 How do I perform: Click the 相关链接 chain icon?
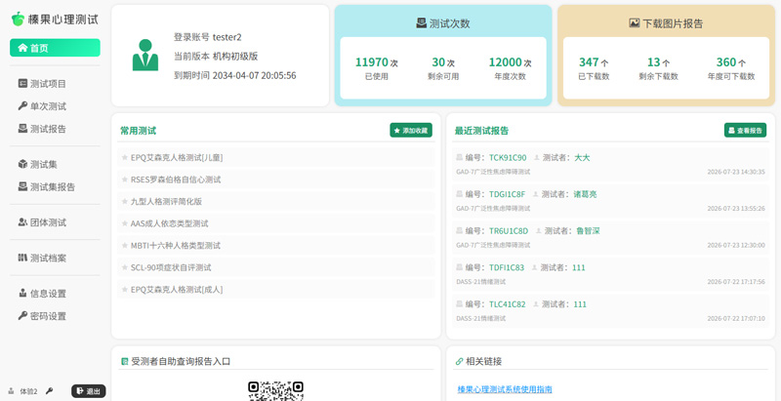point(459,362)
